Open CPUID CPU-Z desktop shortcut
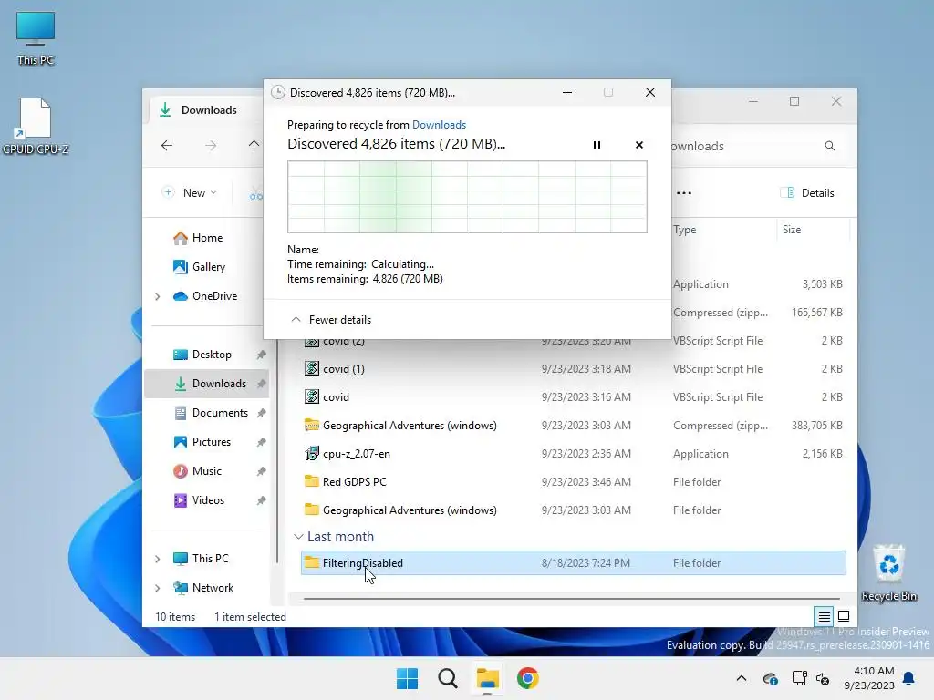This screenshot has width=934, height=700. pos(36,126)
